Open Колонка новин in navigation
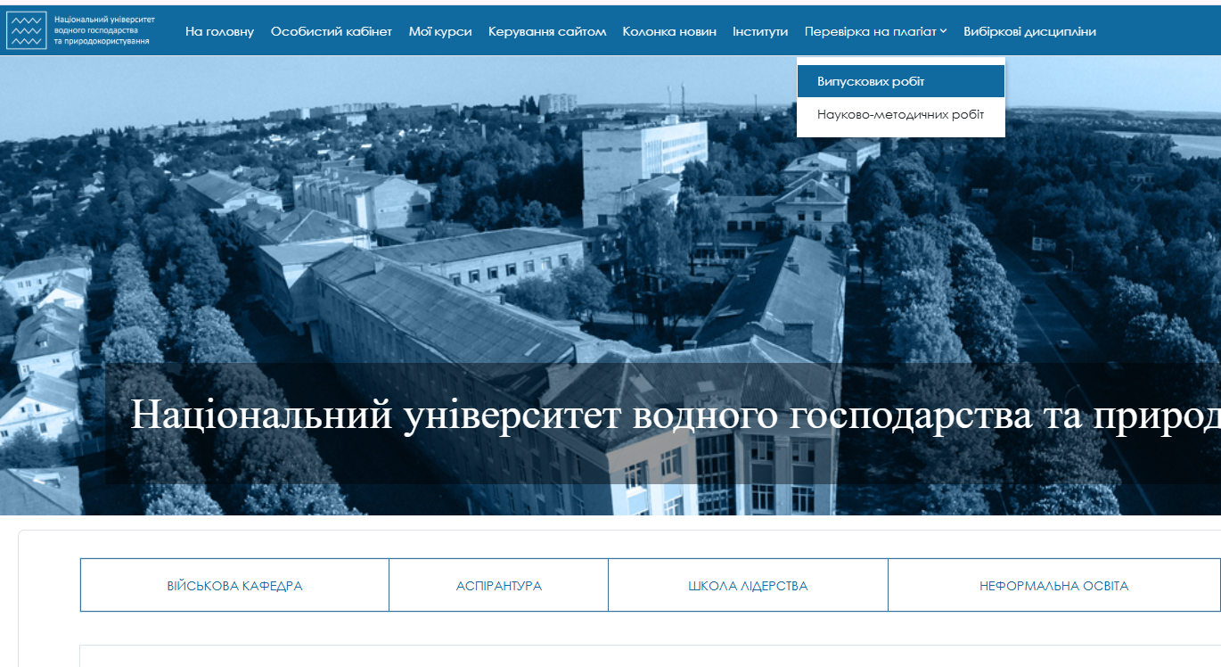Viewport: 1221px width, 667px height. coord(668,31)
